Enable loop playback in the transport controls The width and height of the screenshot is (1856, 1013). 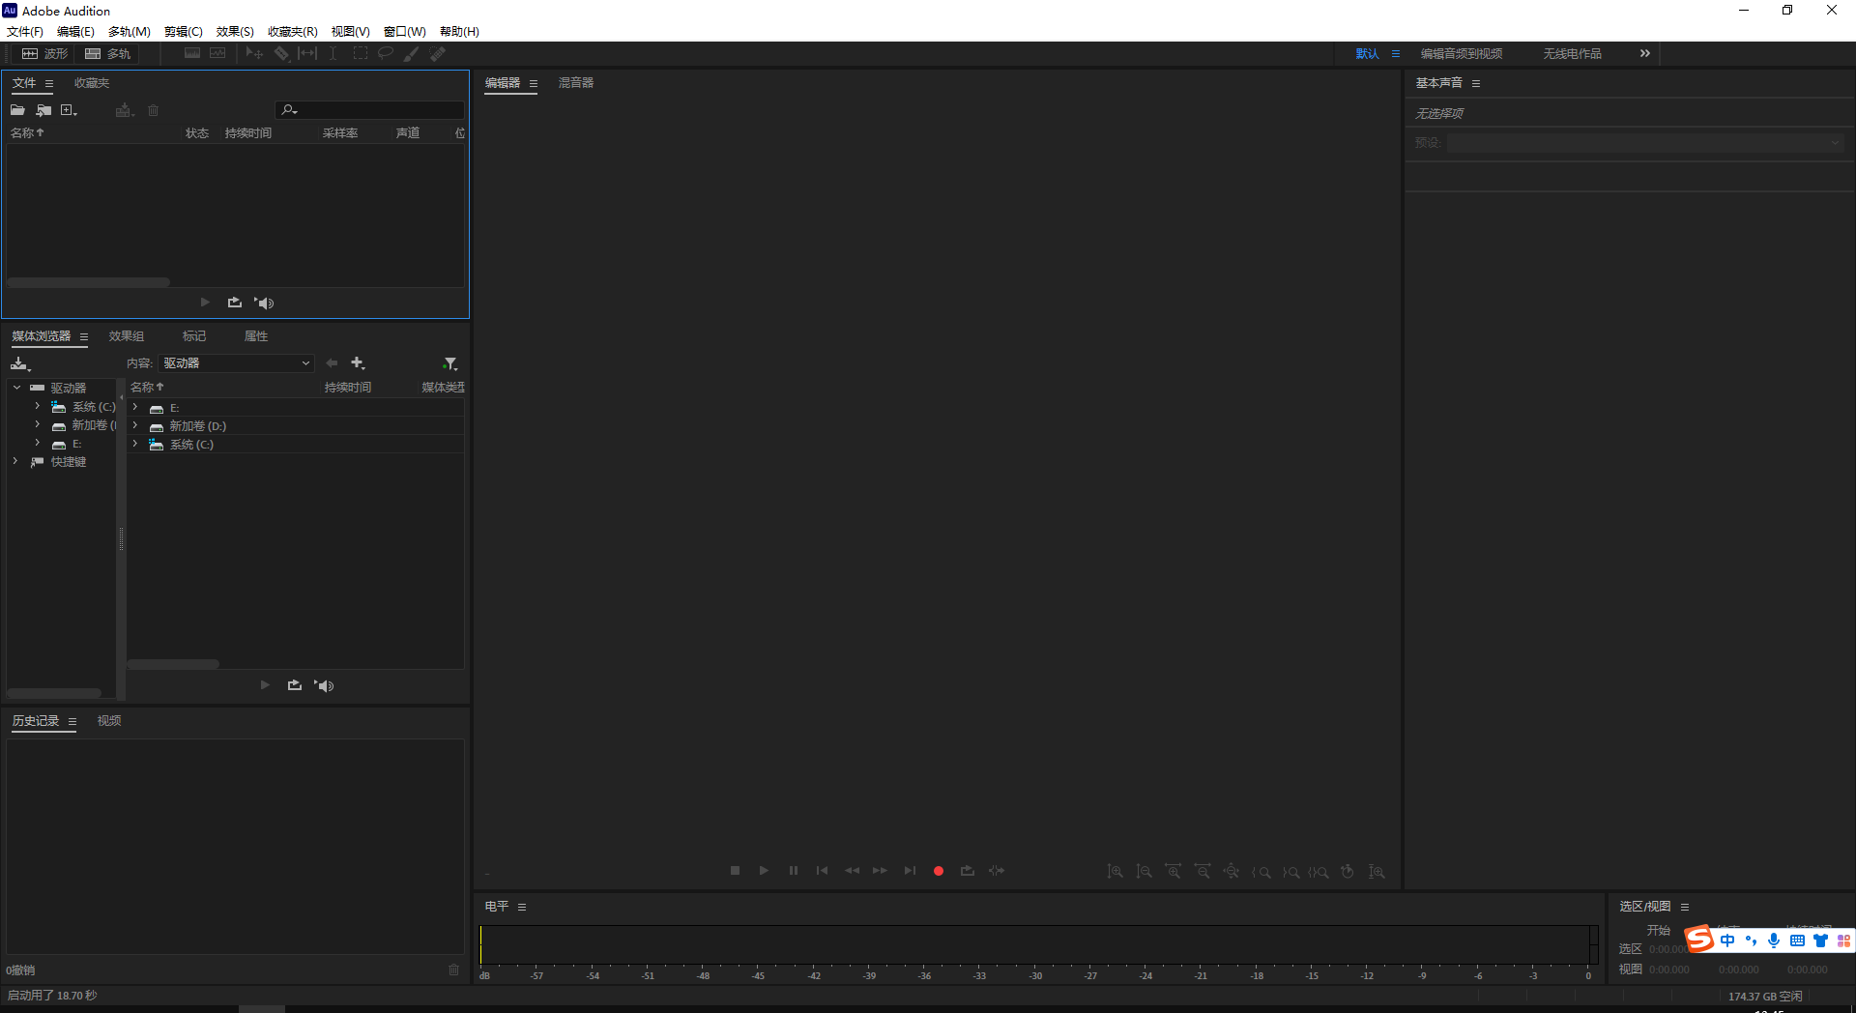pyautogui.click(x=968, y=871)
